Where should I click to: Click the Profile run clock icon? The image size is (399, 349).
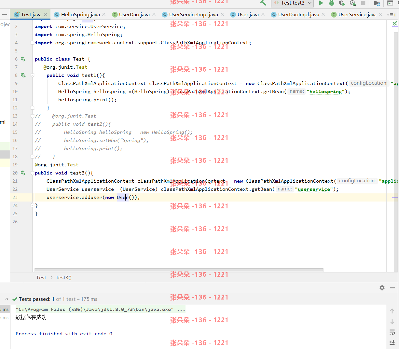[353, 3]
